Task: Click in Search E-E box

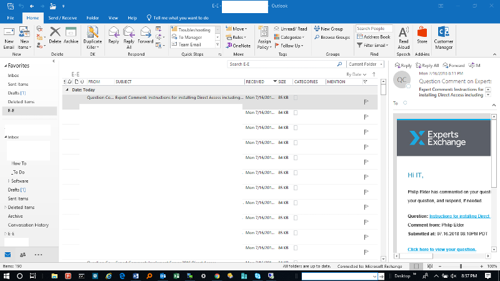Action: [x=282, y=64]
